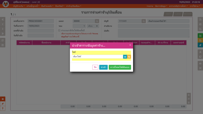This screenshot has height=114, width=203.
Task: Delete row with trash icon beside table
Action: click(x=189, y=103)
